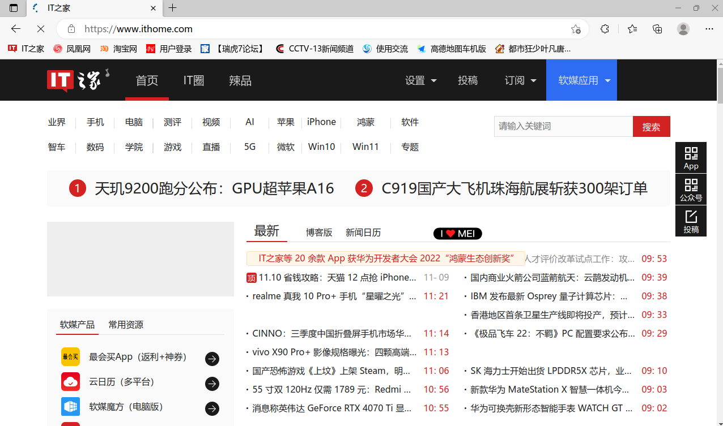Viewport: 723px width, 426px height.
Task: Open the App QR code icon
Action: 691,157
